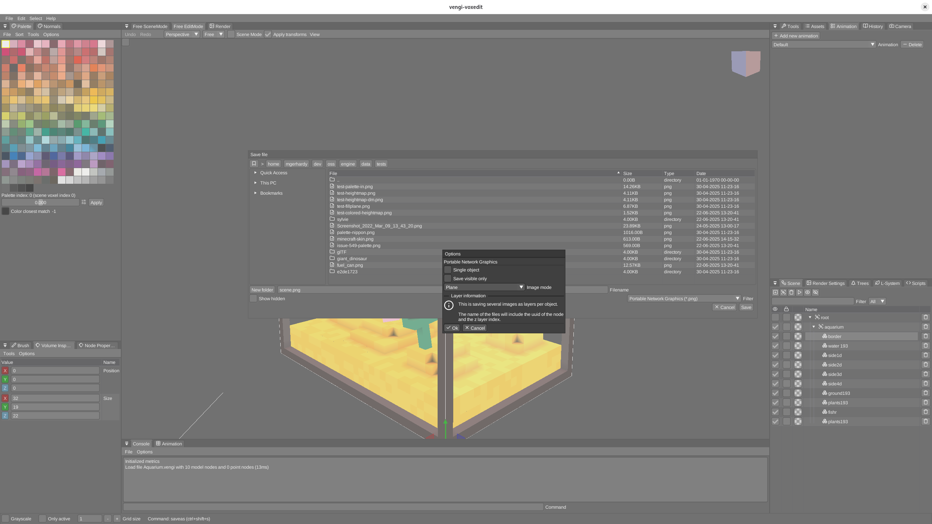Click the slider settings icon next to Apply

coord(84,202)
